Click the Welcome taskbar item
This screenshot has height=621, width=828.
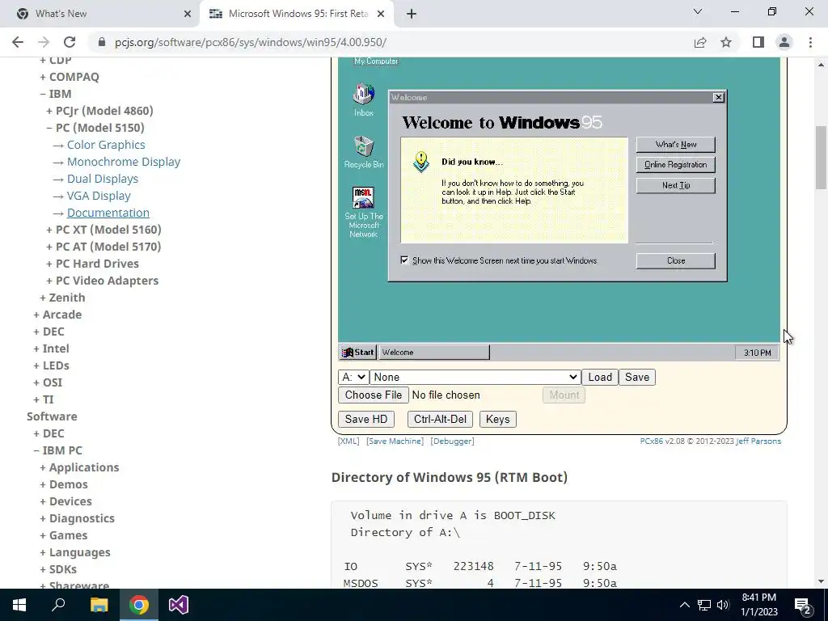point(434,353)
